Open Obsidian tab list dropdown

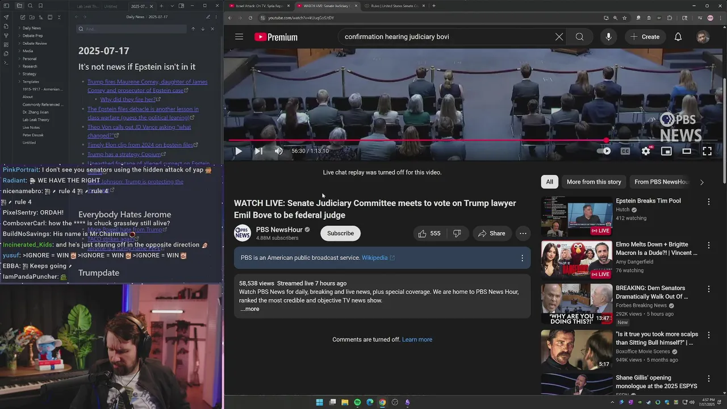pyautogui.click(x=172, y=6)
